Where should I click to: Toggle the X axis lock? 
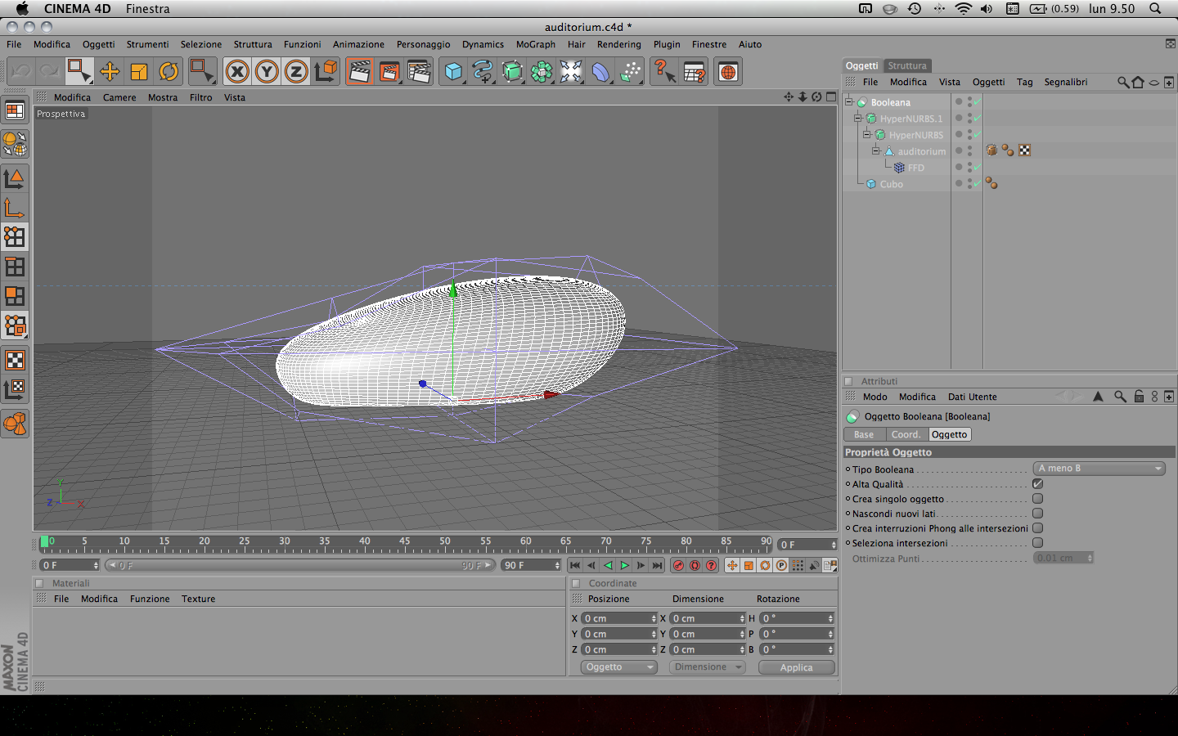[x=237, y=72]
